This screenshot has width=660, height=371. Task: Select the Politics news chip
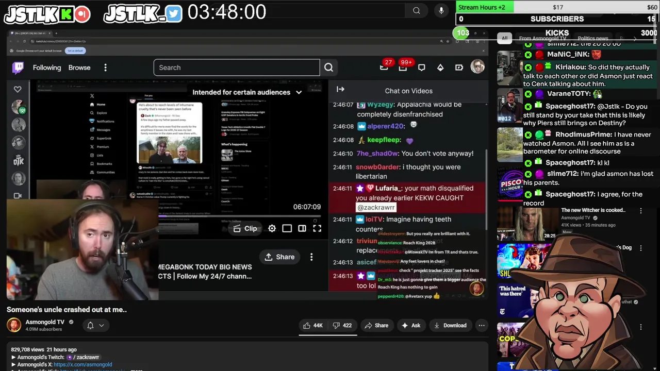pyautogui.click(x=592, y=38)
